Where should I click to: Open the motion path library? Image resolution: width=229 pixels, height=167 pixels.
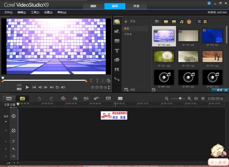click(117, 79)
